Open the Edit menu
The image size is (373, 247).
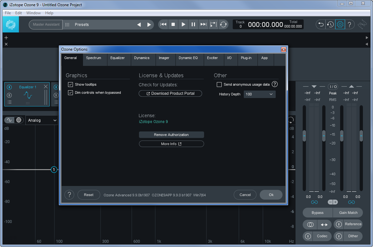pos(19,13)
